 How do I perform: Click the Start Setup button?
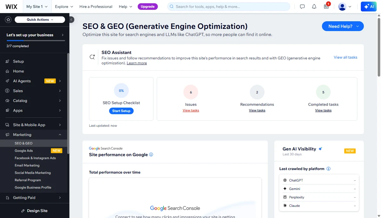tap(121, 111)
